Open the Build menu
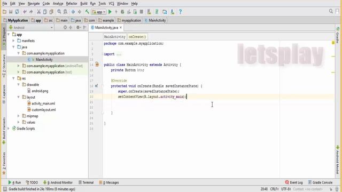The width and height of the screenshot is (342, 192). coord(84,4)
